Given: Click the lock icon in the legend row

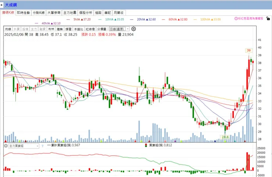Looking at the screenshot, I should [x=268, y=18].
